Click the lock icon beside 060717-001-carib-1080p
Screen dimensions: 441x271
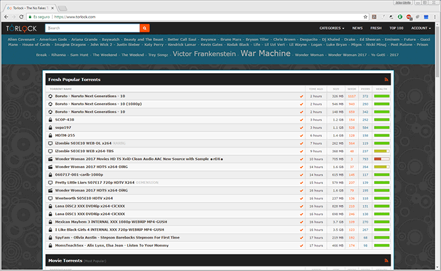(x=50, y=175)
